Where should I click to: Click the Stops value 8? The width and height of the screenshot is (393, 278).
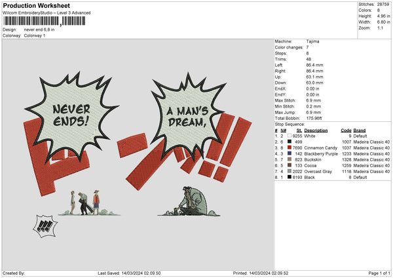click(x=308, y=53)
